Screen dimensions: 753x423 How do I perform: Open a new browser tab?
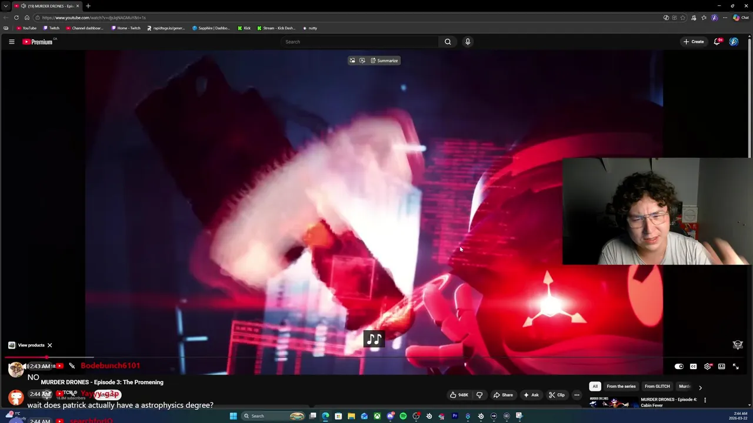(x=88, y=6)
